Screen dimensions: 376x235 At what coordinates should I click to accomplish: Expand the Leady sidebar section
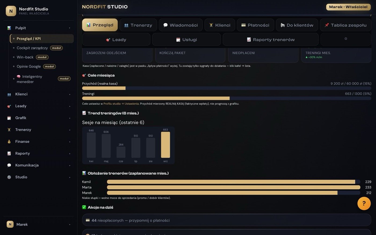(70, 106)
